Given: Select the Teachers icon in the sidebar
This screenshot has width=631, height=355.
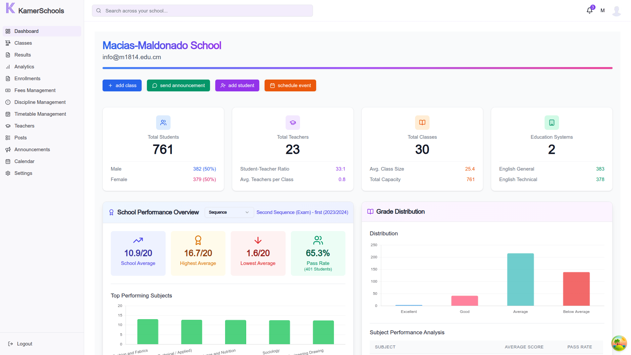Looking at the screenshot, I should [8, 126].
